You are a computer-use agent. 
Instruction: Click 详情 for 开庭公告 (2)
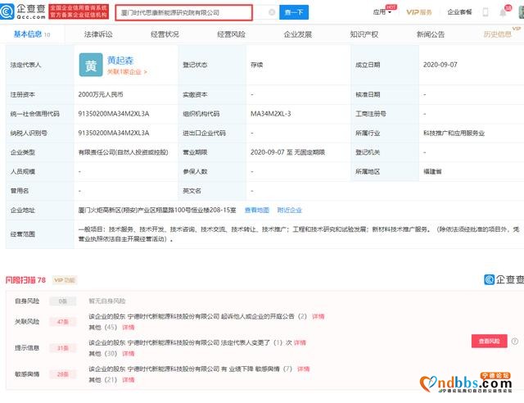[x=318, y=316]
